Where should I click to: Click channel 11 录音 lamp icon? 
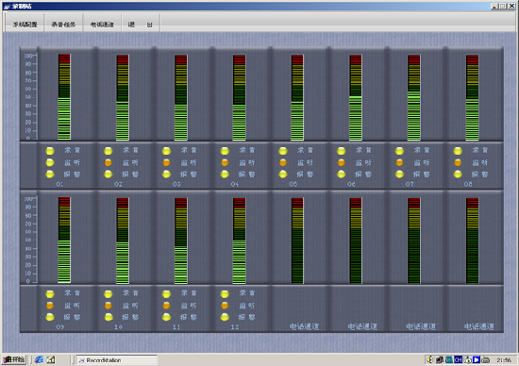pos(166,294)
